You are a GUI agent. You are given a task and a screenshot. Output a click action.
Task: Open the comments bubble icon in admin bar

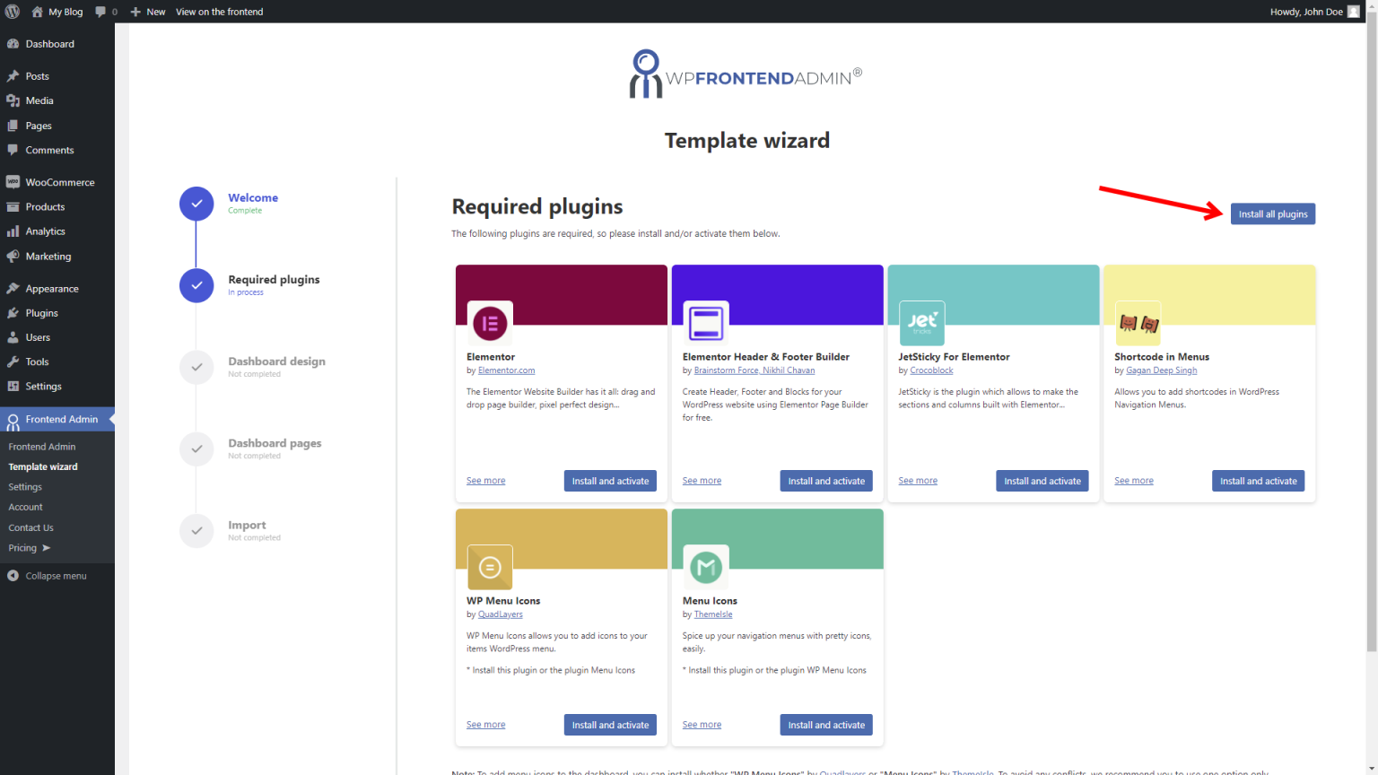coord(100,12)
